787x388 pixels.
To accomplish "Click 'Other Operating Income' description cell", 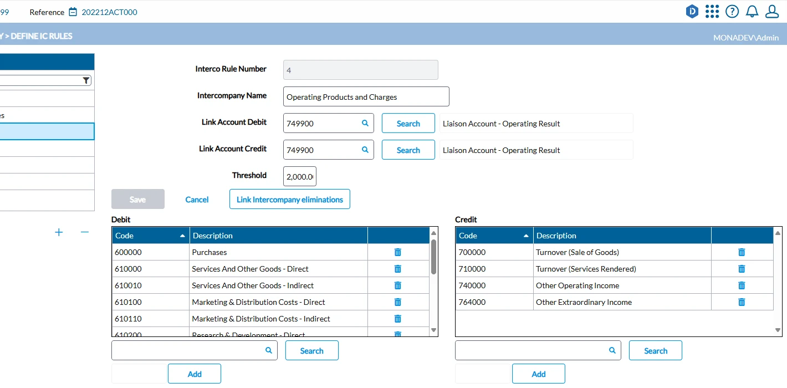I will pyautogui.click(x=622, y=285).
